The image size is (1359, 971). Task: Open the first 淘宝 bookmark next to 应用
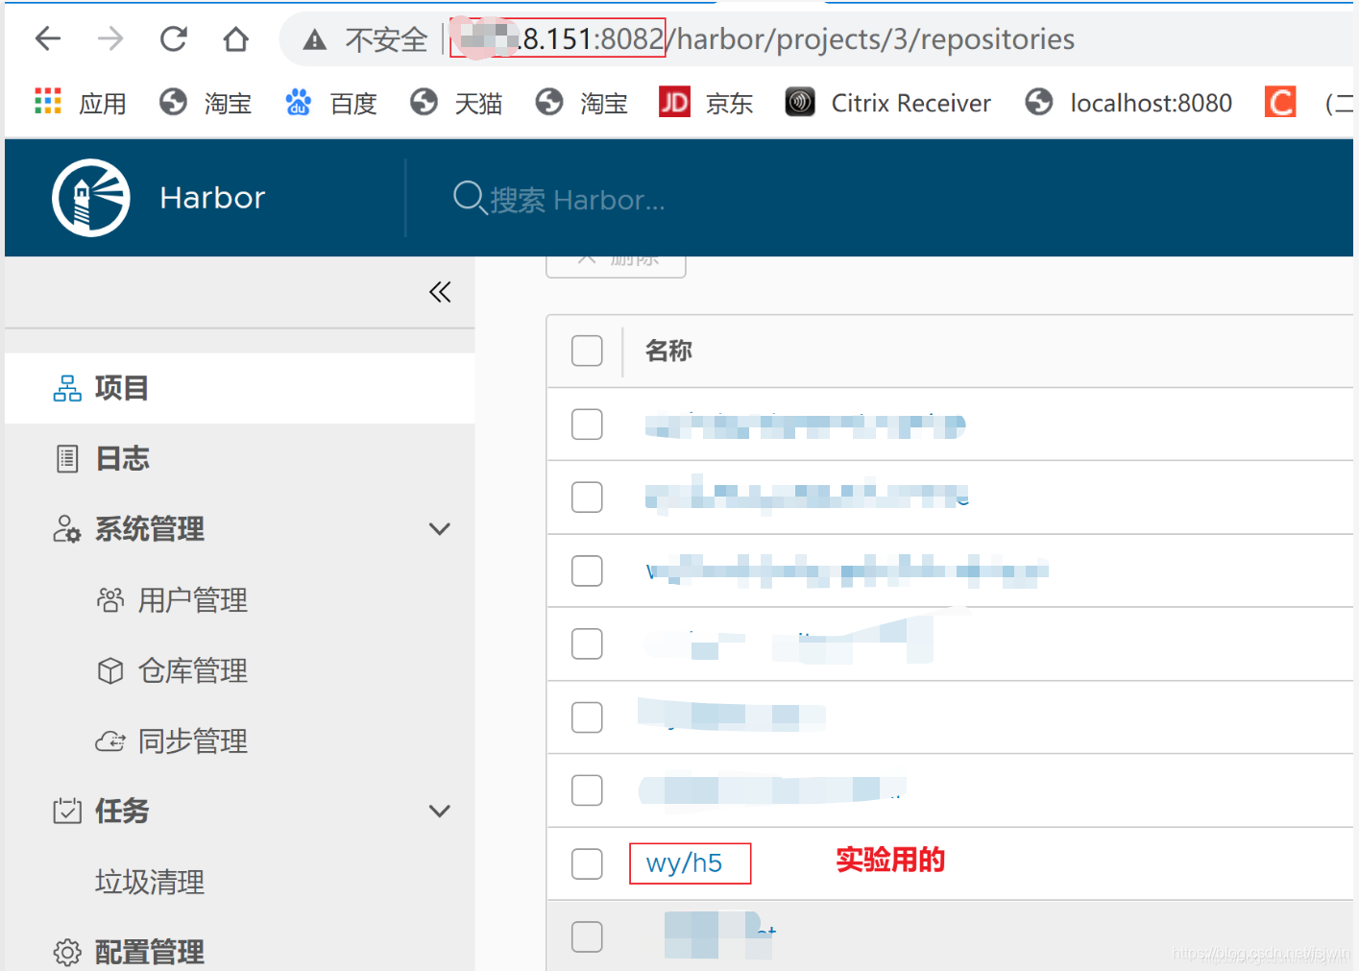[x=206, y=102]
